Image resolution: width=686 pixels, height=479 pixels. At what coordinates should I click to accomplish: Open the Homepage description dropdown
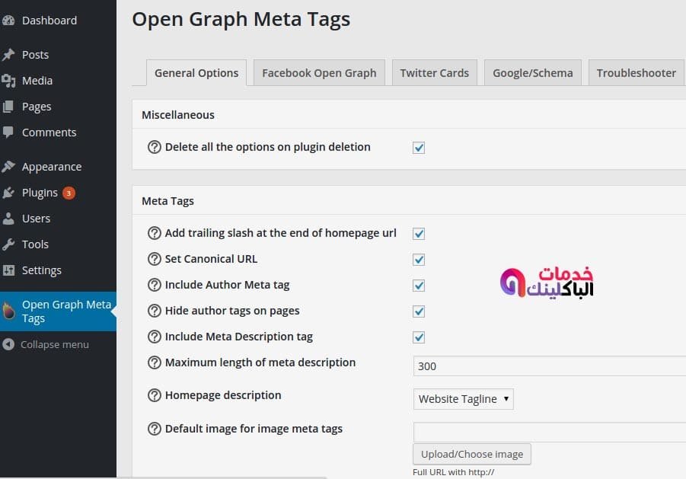pos(463,398)
